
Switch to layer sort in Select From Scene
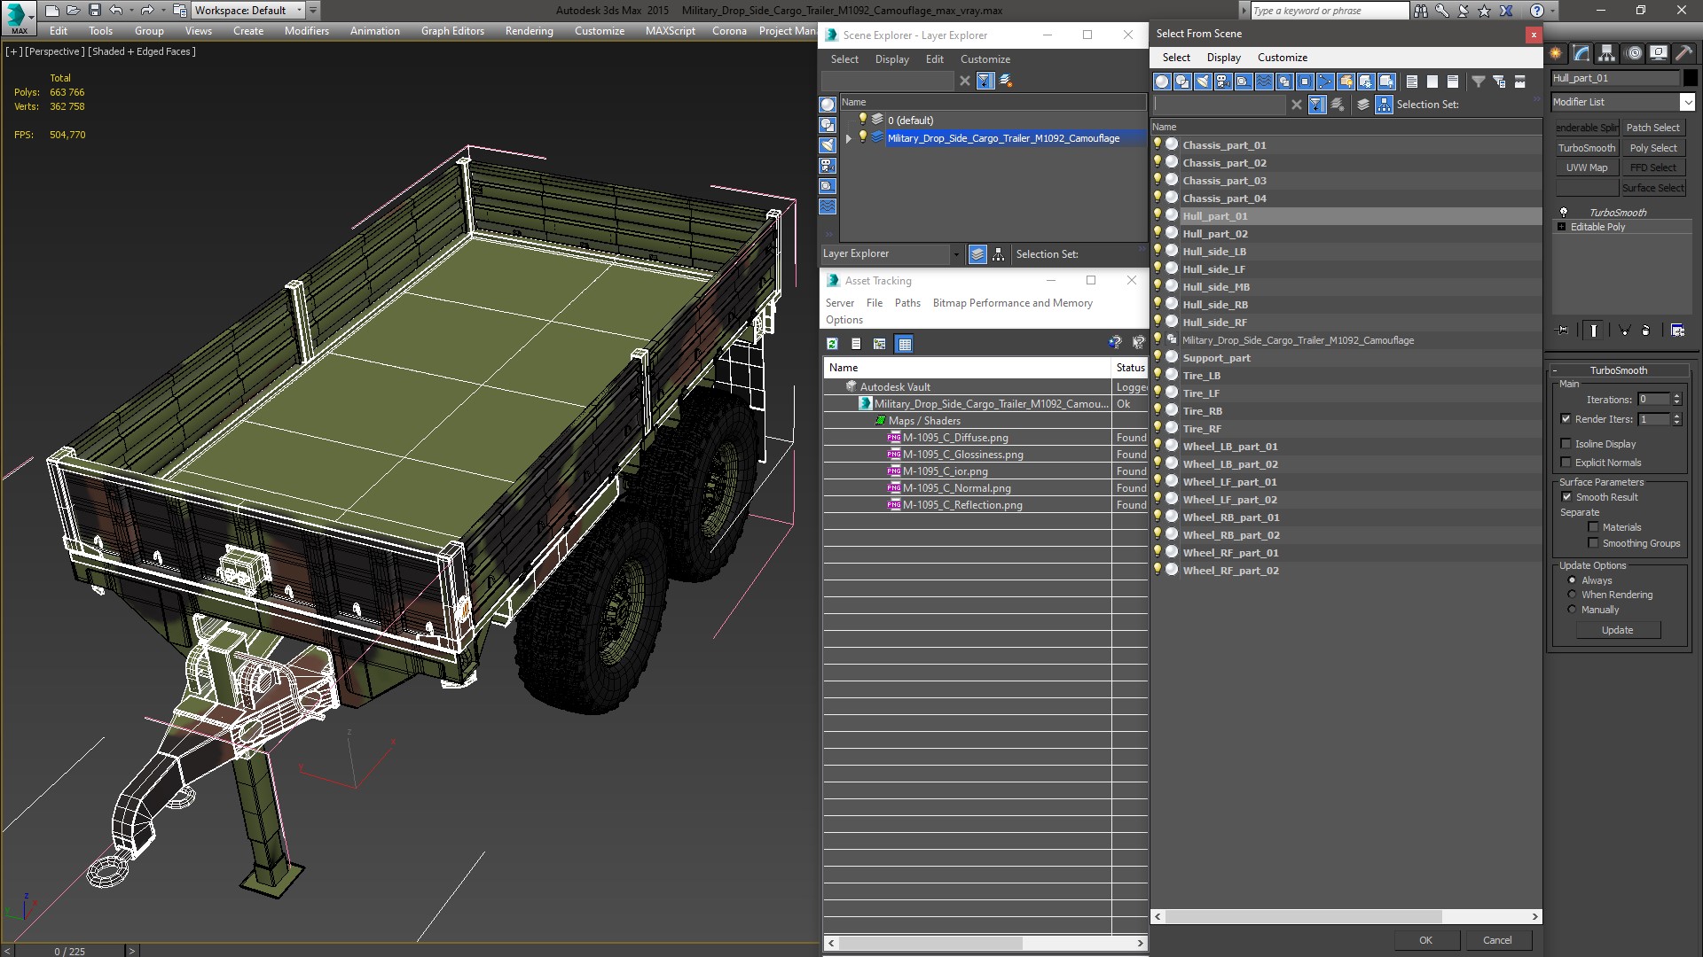1363,105
